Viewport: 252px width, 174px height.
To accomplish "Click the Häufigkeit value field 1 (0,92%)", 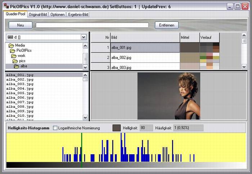I will pyautogui.click(x=188, y=128).
